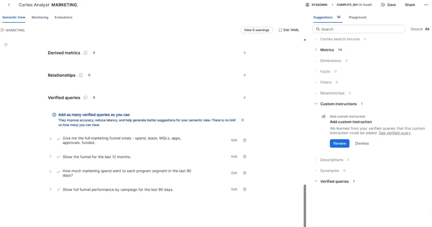
Task: Edit the campaign funnel performance query
Action: pyautogui.click(x=234, y=189)
